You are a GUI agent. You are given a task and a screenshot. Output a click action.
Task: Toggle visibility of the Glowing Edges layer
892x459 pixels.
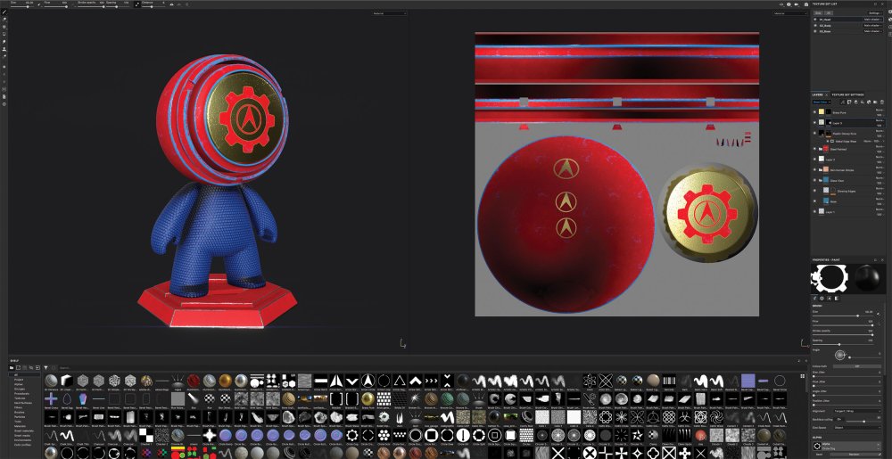(814, 191)
